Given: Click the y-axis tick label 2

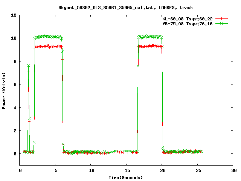Looking at the screenshot, I should (x=15, y=131).
